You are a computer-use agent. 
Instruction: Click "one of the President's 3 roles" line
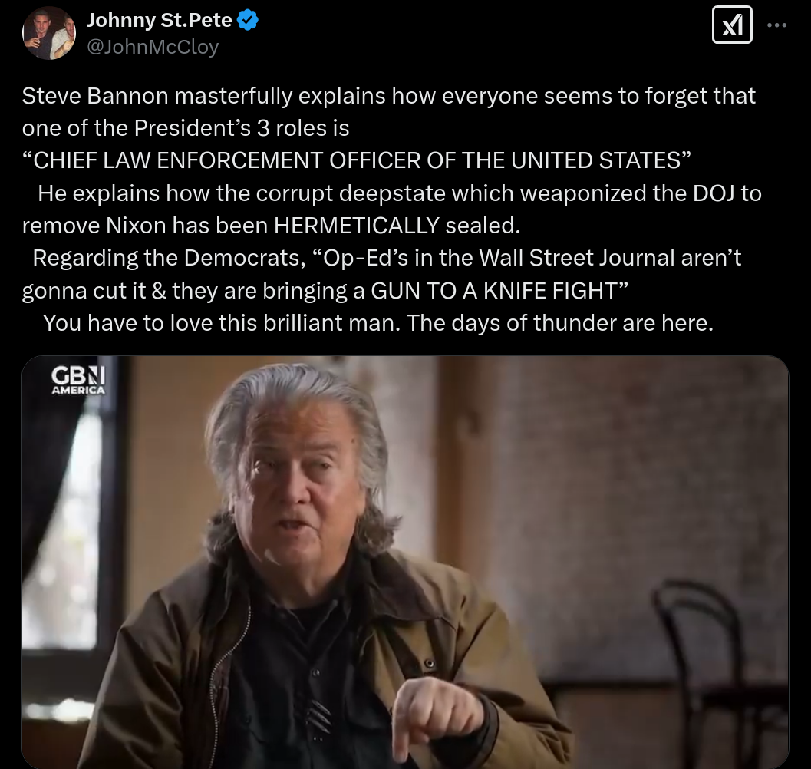pos(186,128)
